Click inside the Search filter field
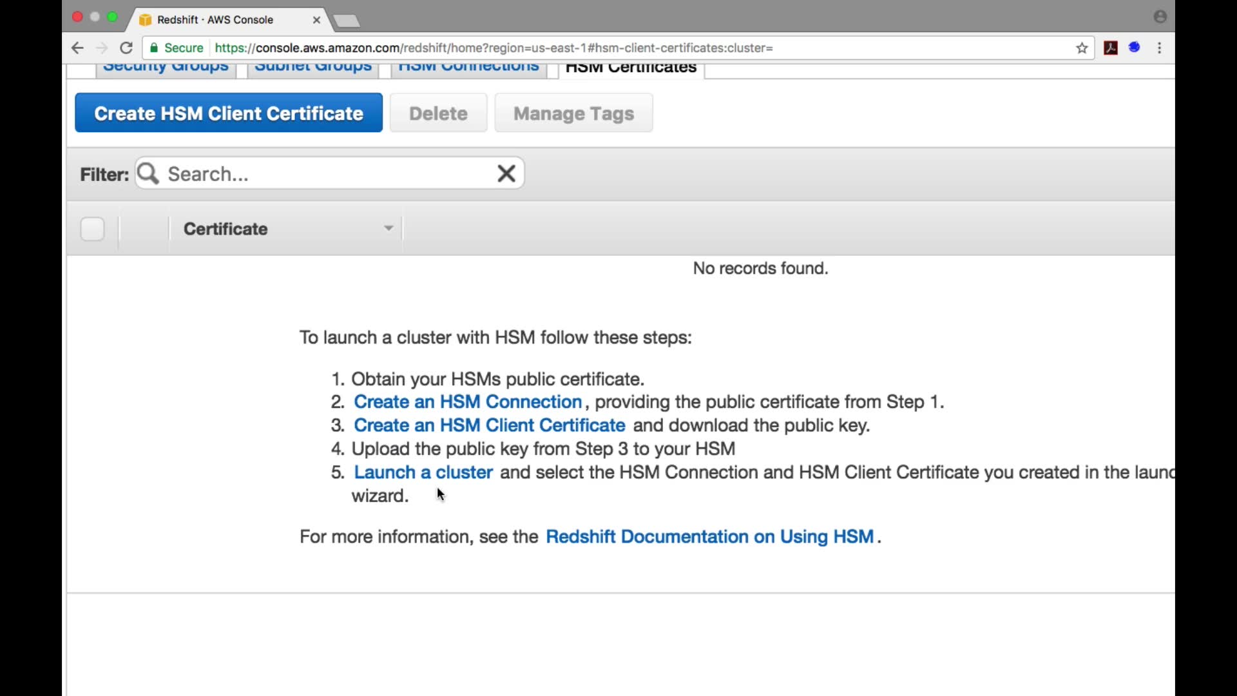The height and width of the screenshot is (696, 1237). click(322, 174)
